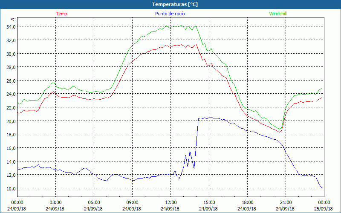This screenshot has width=341, height=213.
Task: Click the 20,0 y-axis value
Action: (x=11, y=121)
